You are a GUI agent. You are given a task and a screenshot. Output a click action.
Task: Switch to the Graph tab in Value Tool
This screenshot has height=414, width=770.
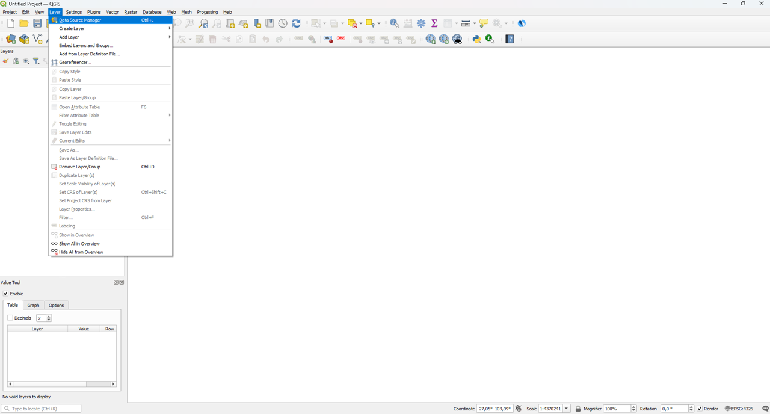point(33,305)
